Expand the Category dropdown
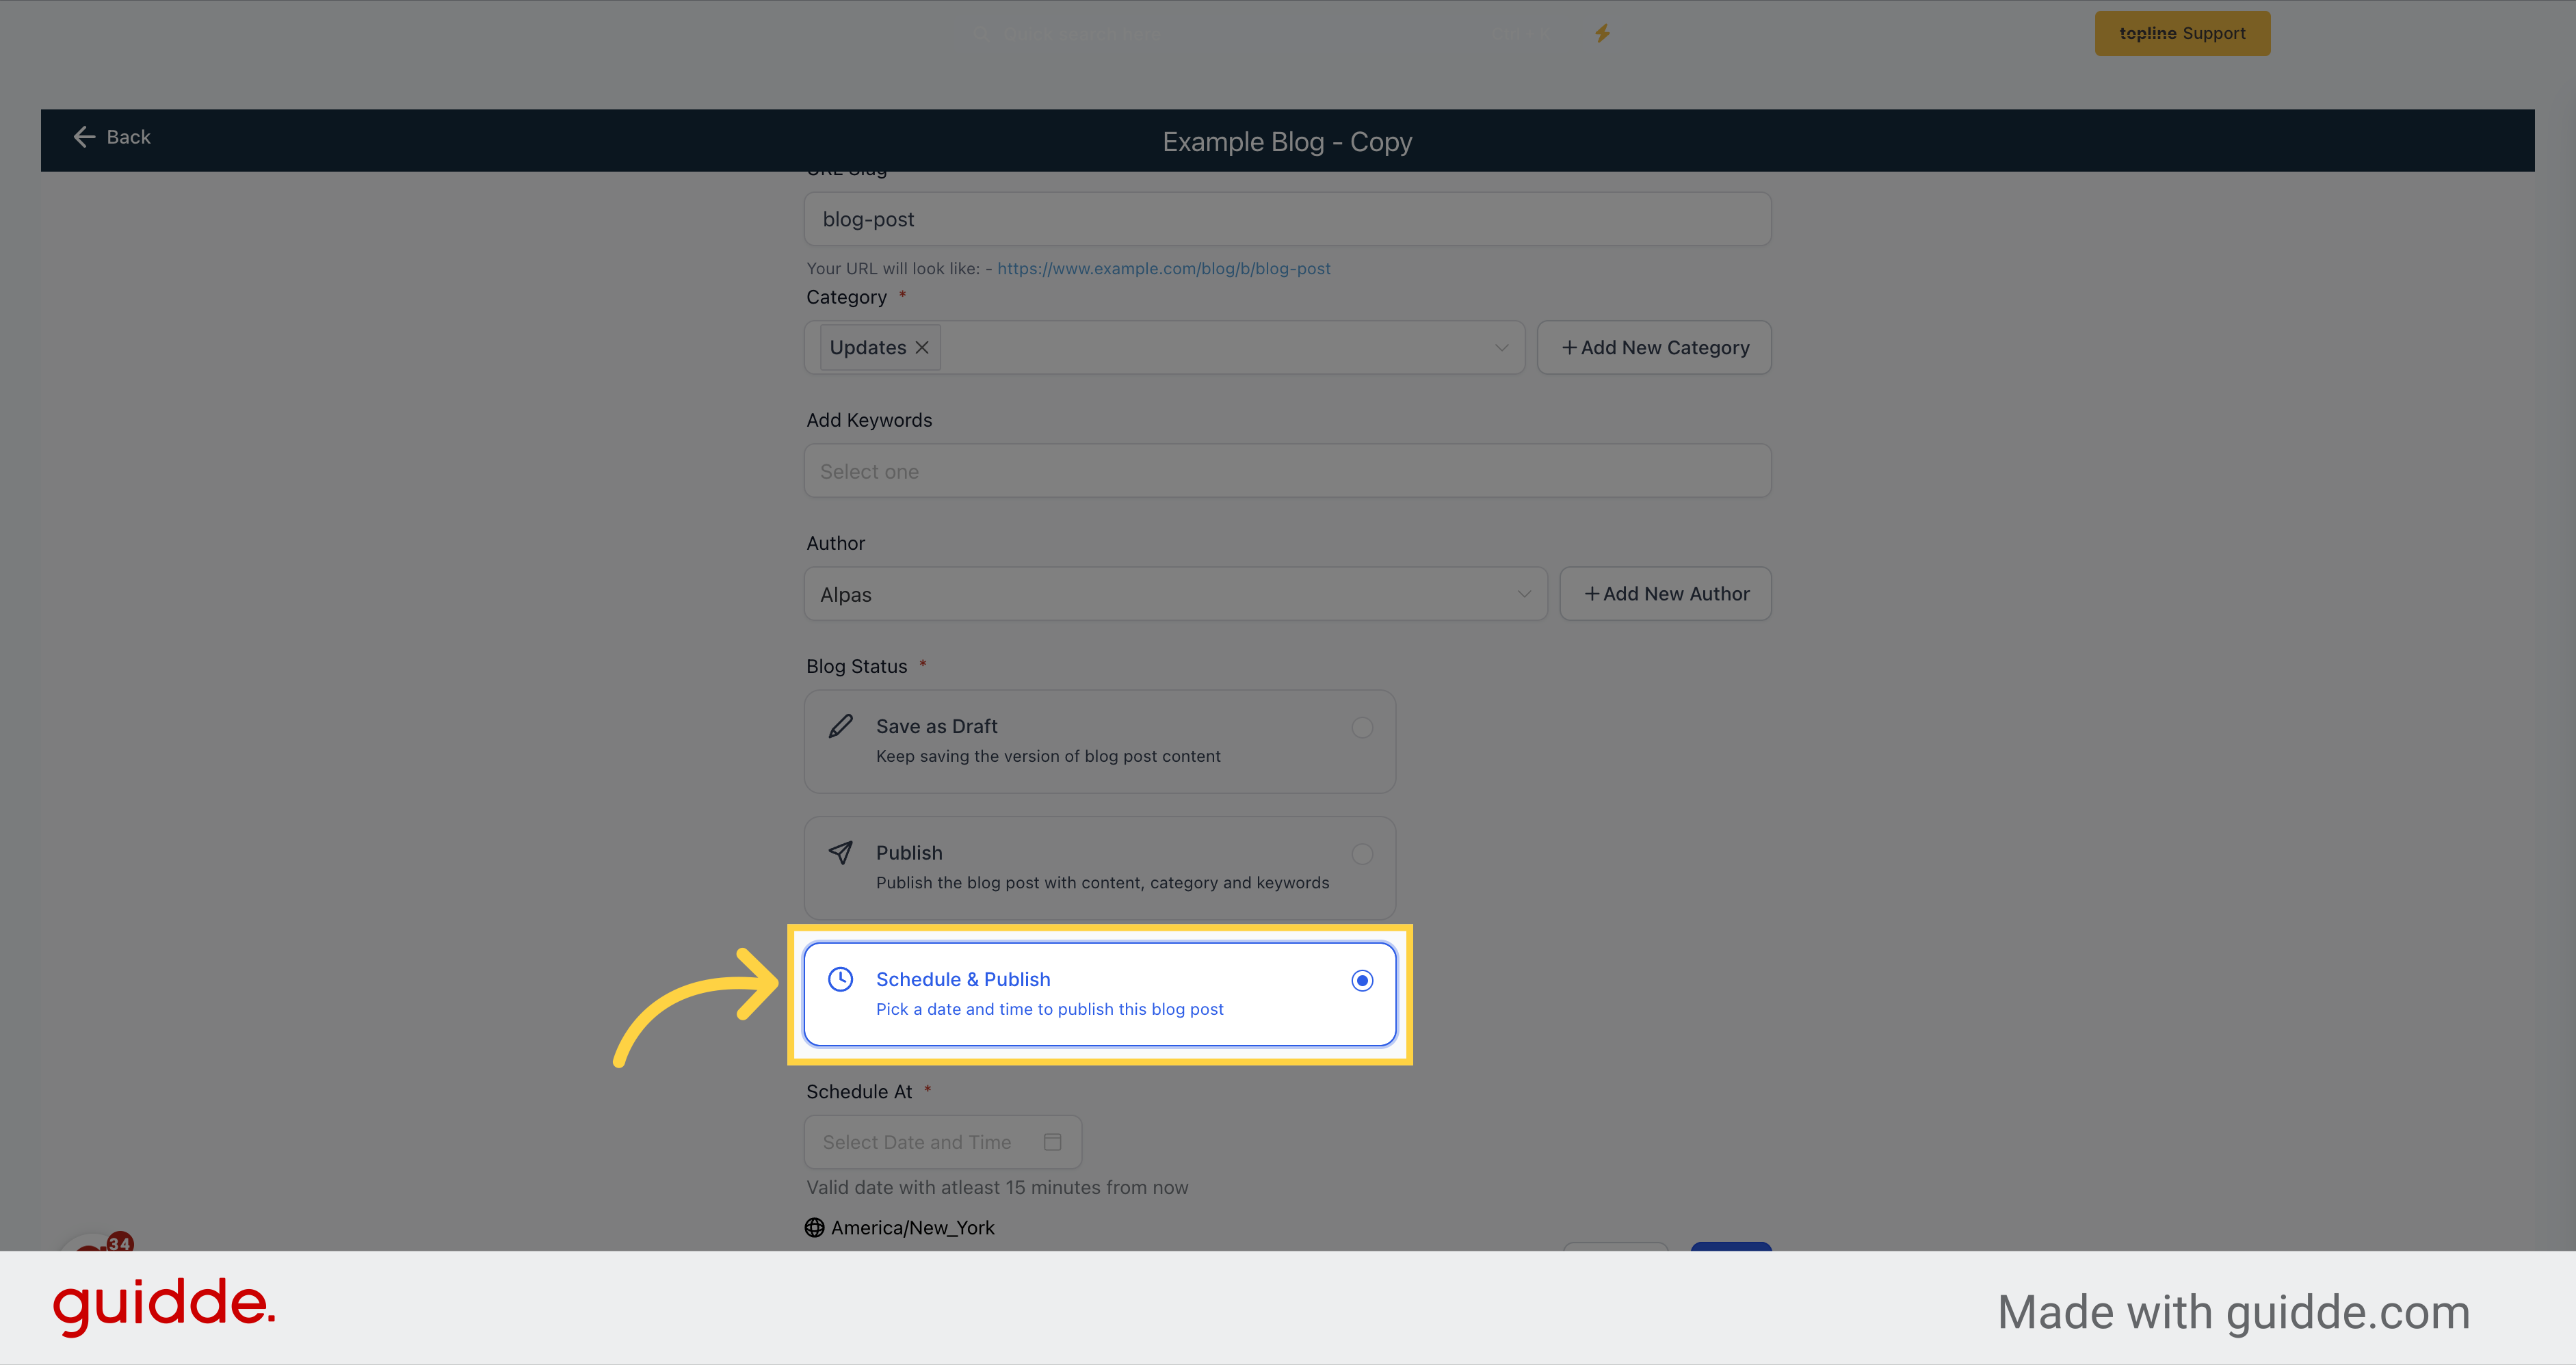This screenshot has width=2576, height=1365. [x=1503, y=347]
